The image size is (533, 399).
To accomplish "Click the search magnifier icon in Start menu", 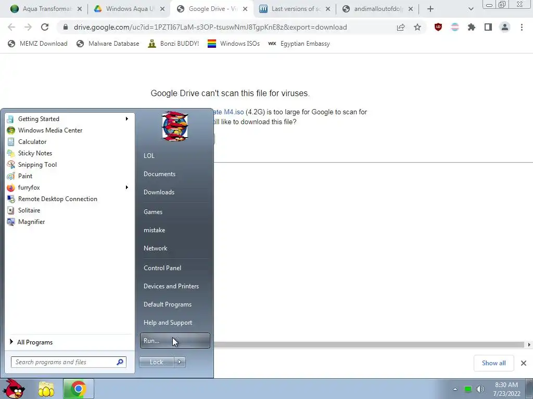I will [120, 362].
